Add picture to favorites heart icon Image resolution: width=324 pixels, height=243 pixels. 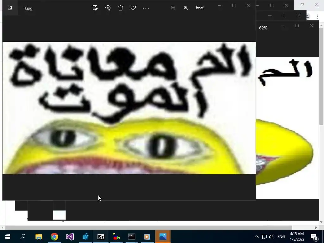click(133, 8)
